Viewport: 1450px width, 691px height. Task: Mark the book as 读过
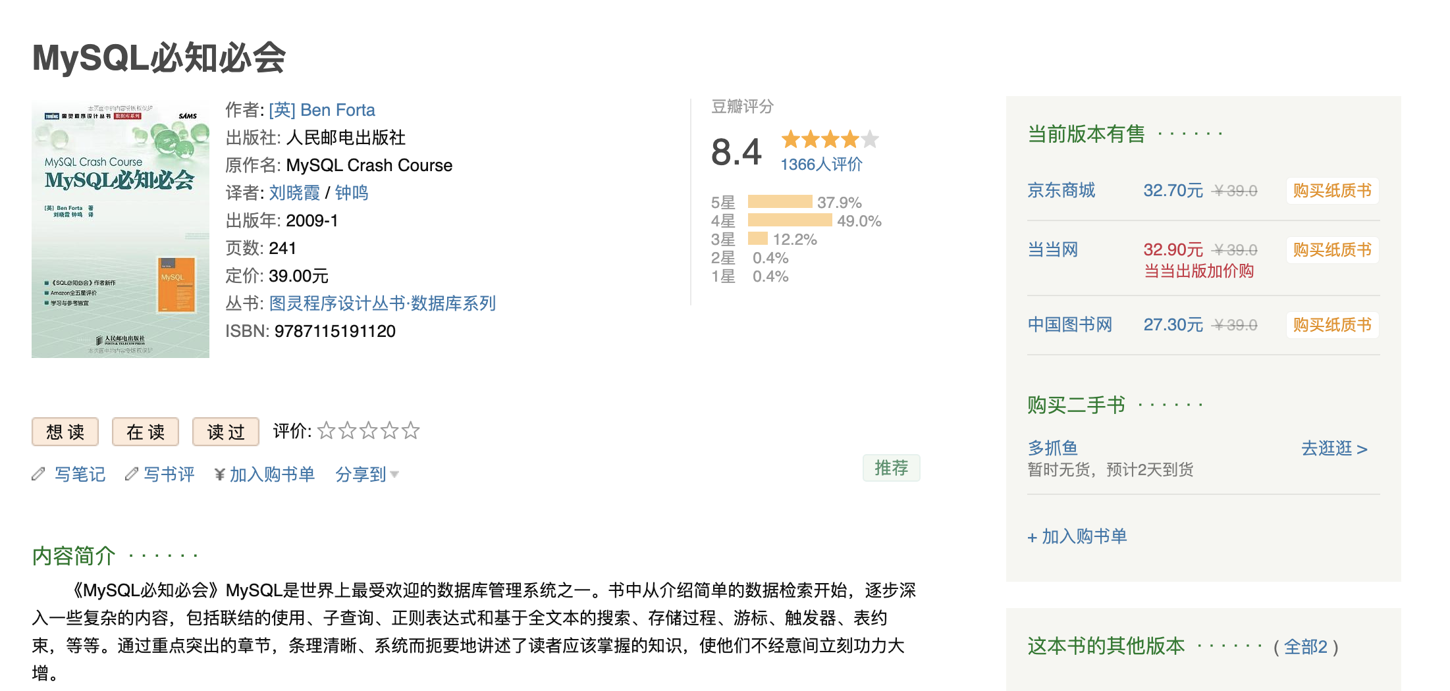pyautogui.click(x=226, y=432)
